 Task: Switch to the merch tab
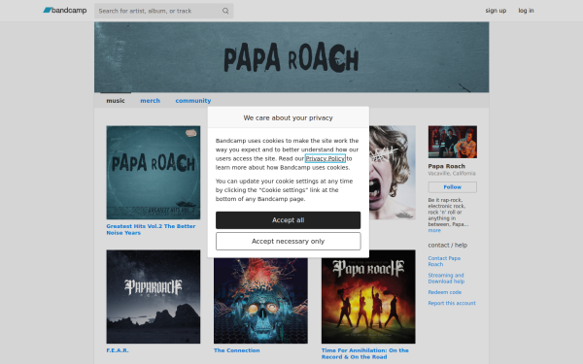coord(151,100)
